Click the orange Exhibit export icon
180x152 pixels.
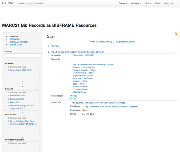click(x=176, y=34)
